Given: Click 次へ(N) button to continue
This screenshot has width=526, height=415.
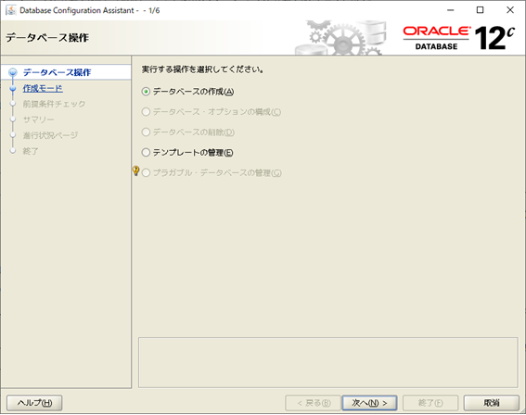Looking at the screenshot, I should point(369,403).
